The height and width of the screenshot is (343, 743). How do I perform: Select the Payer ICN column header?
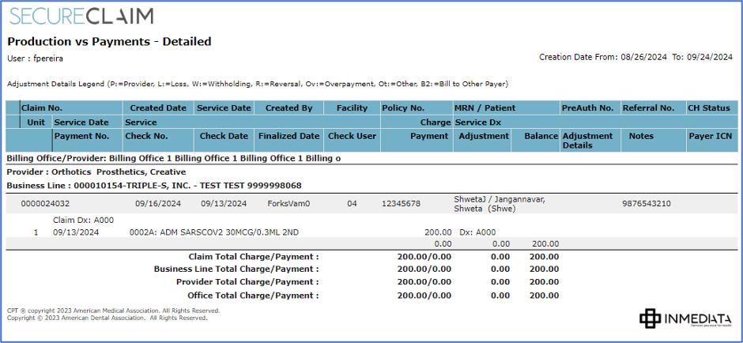[x=710, y=137]
